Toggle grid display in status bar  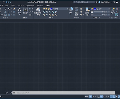point(91,96)
